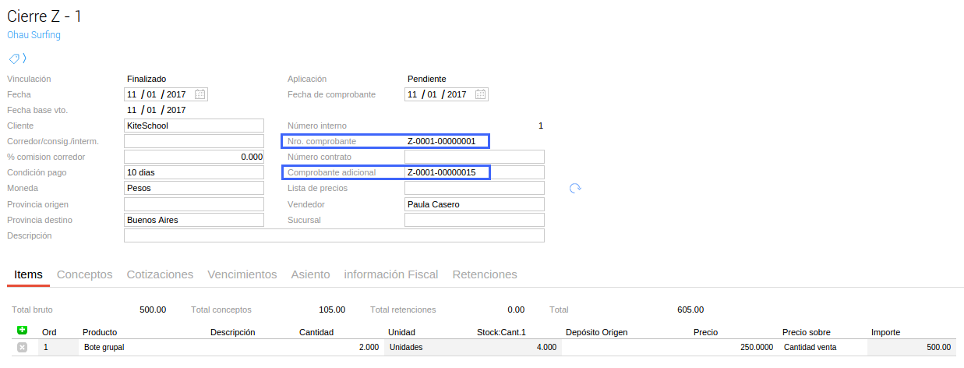
Task: Open the Ohau Surfing link
Action: coord(34,35)
